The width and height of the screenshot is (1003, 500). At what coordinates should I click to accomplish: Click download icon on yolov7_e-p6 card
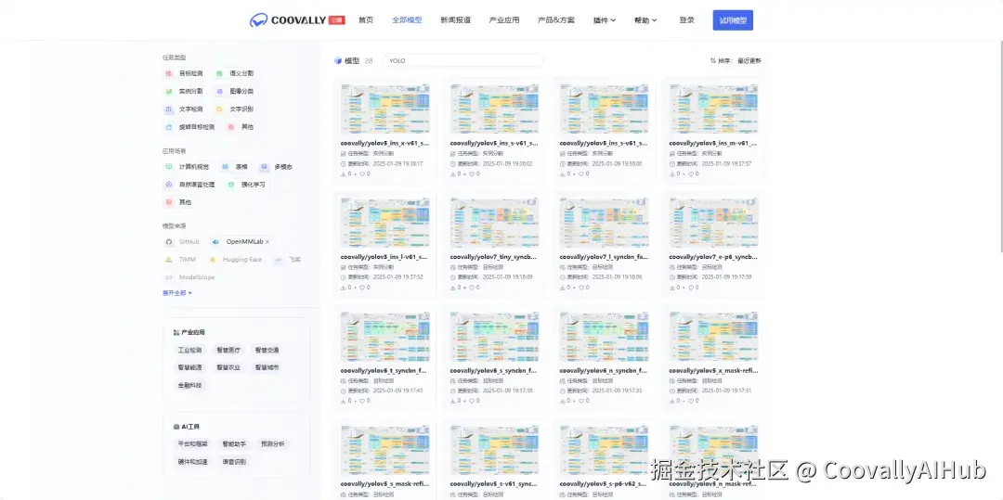click(672, 288)
